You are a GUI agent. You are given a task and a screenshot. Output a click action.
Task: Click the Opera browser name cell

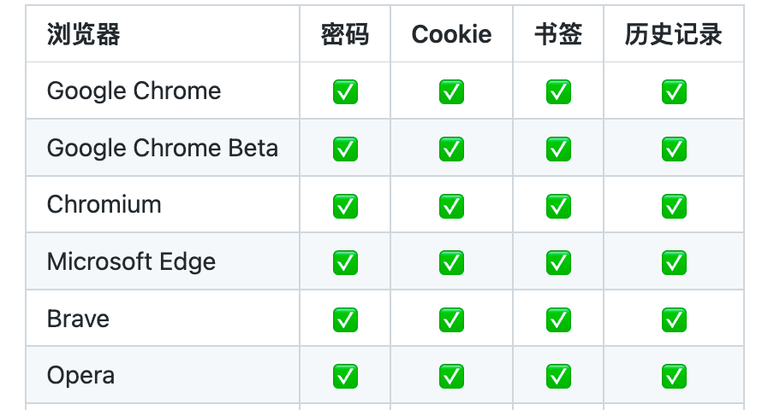(x=80, y=375)
